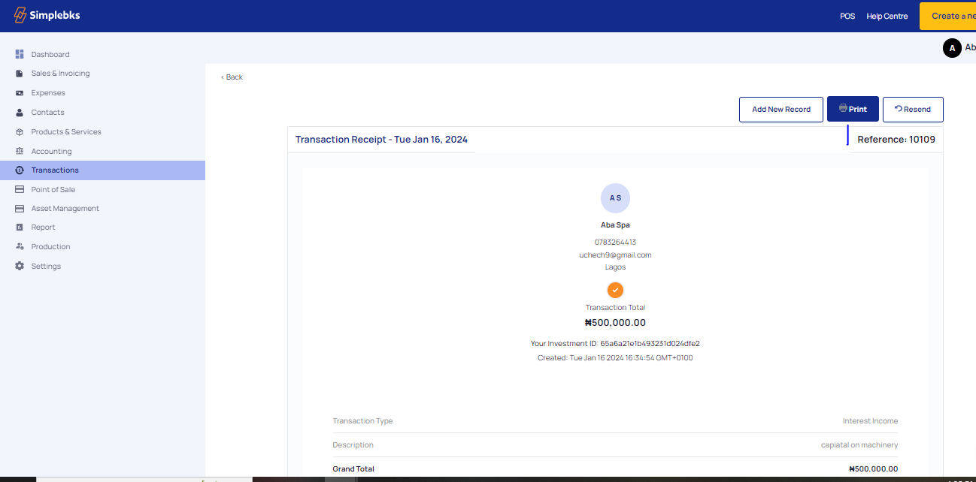This screenshot has width=976, height=482.
Task: Resend the transaction receipt
Action: 912,110
